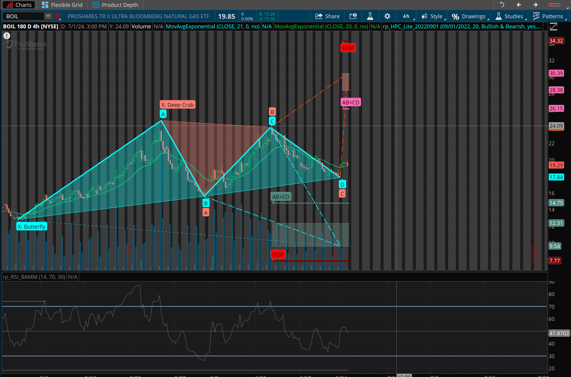The width and height of the screenshot is (571, 377).
Task: Click the X: Butterfly pattern label
Action: (31, 227)
